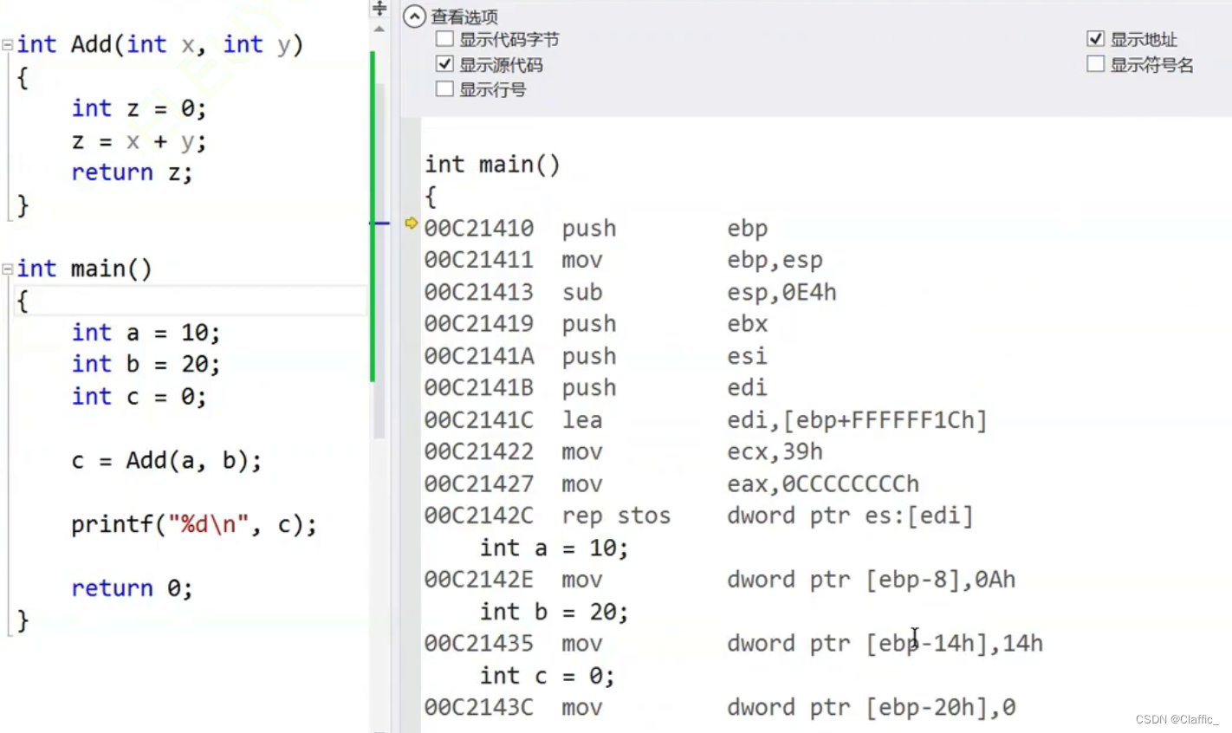The height and width of the screenshot is (733, 1232).
Task: Click address 00C2142C in disassembly
Action: [x=479, y=516]
